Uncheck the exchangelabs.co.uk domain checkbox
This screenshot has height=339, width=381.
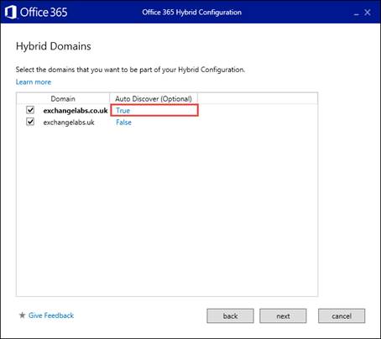coord(30,110)
